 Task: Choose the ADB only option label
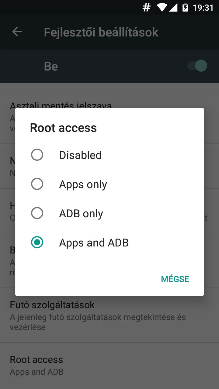pyautogui.click(x=81, y=214)
